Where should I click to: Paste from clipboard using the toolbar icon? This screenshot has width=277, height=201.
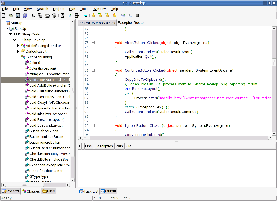point(47,15)
